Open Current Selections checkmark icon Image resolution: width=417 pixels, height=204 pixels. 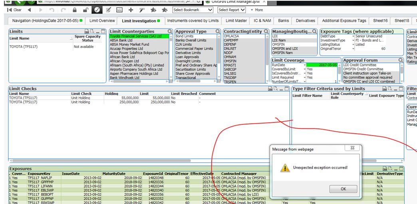point(97,10)
